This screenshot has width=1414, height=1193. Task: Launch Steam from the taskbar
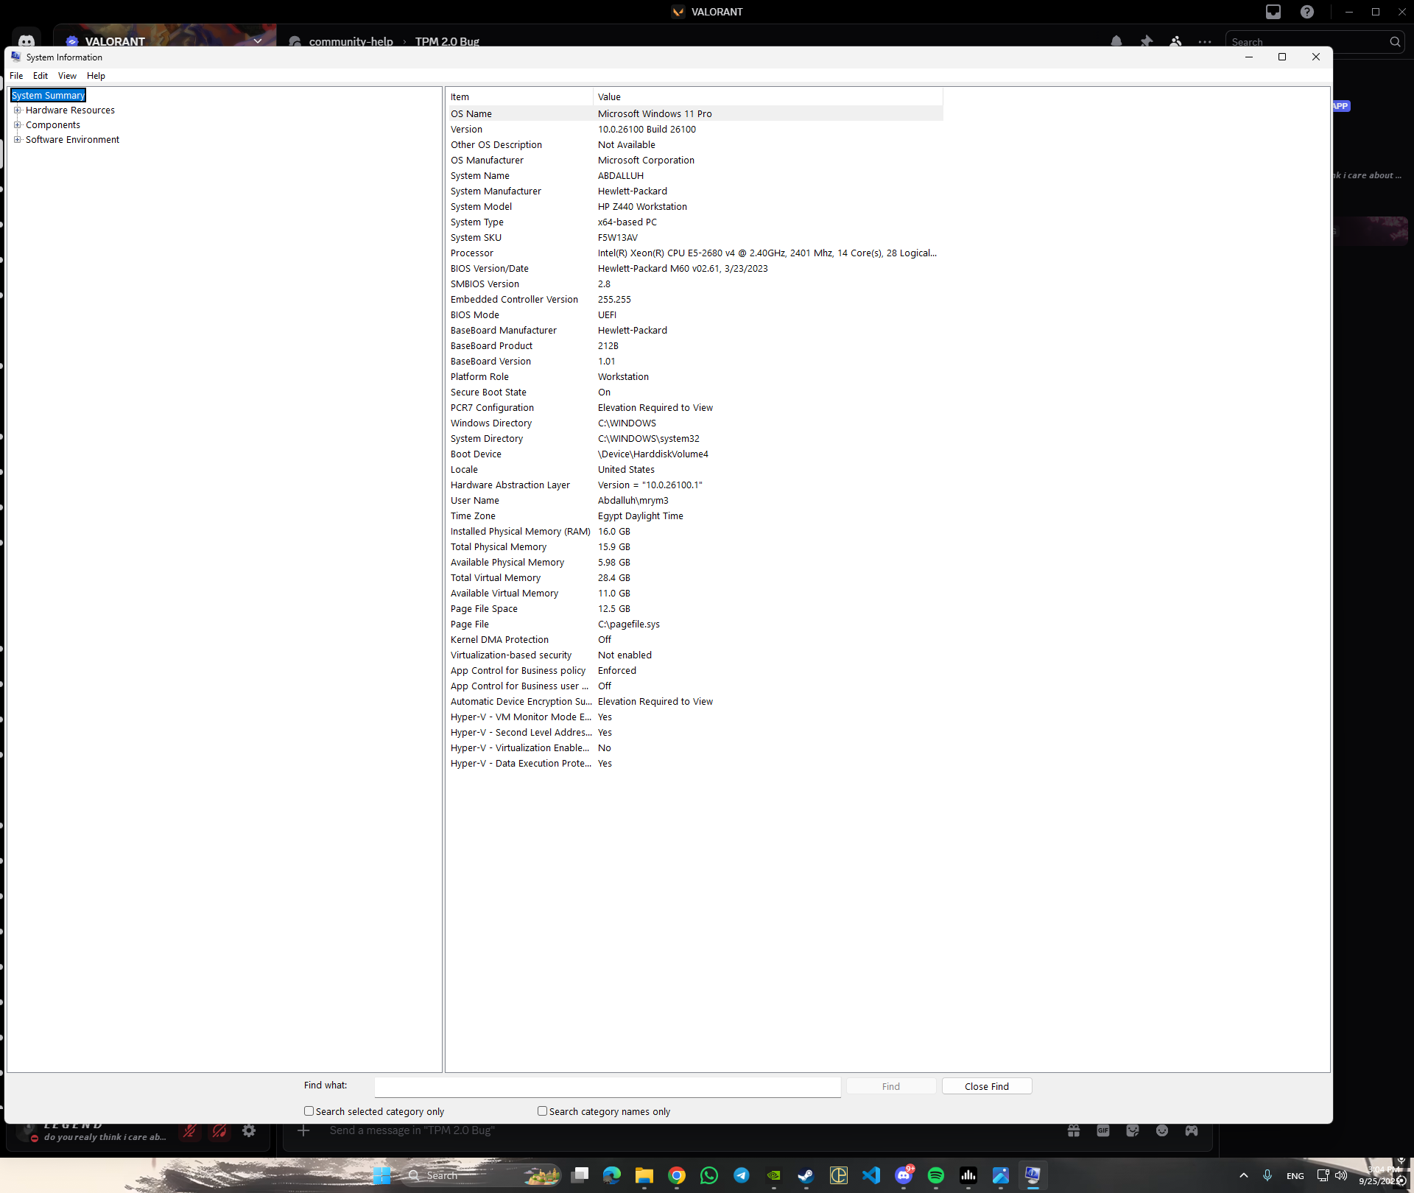click(806, 1175)
